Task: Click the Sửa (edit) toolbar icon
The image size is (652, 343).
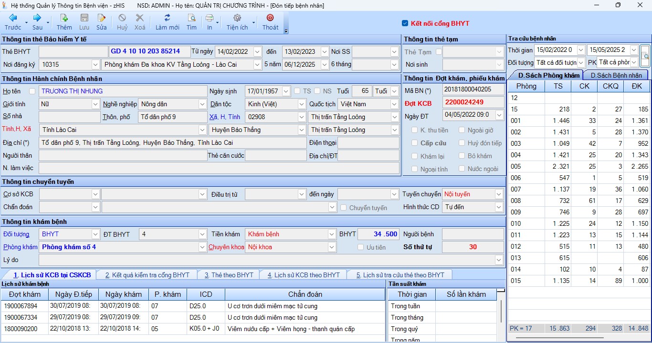Action: [x=101, y=18]
